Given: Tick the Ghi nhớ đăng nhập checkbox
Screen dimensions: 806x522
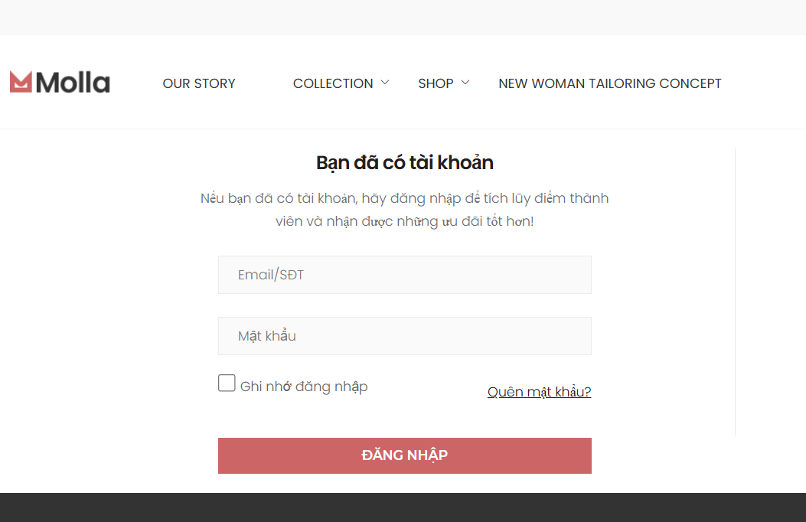Looking at the screenshot, I should pyautogui.click(x=227, y=383).
